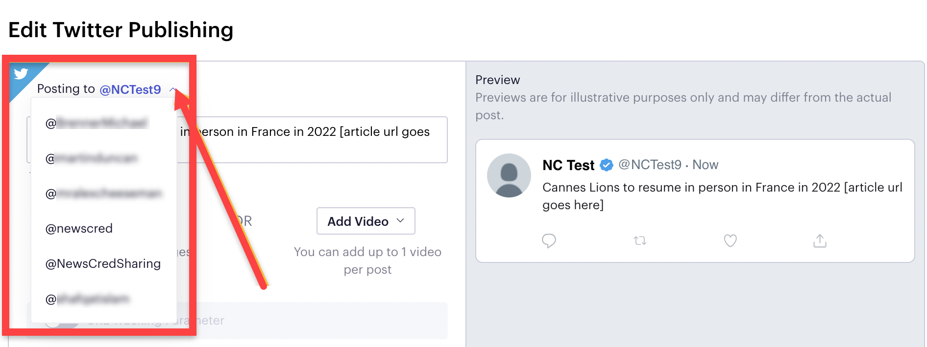This screenshot has height=347, width=927.
Task: Click the share upload icon
Action: coord(820,240)
